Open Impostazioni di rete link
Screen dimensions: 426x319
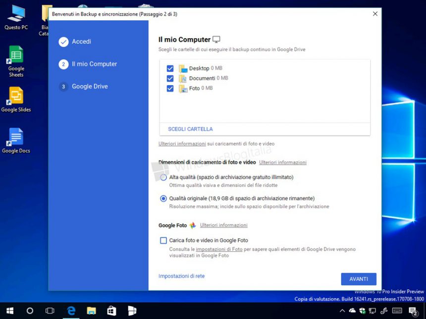[x=181, y=276]
